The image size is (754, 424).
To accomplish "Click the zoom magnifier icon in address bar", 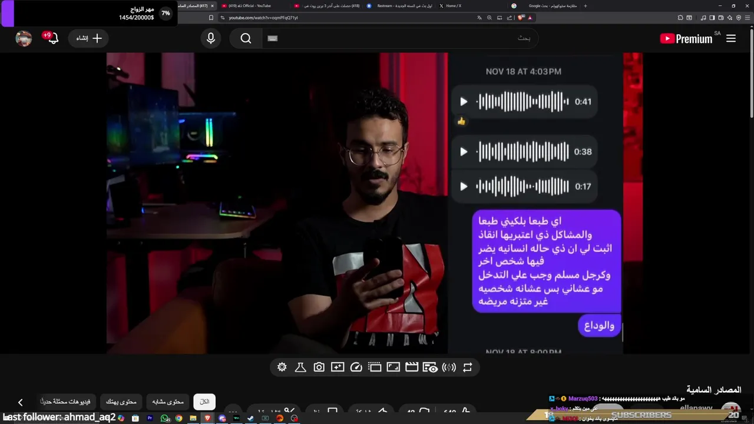I will 490,18.
